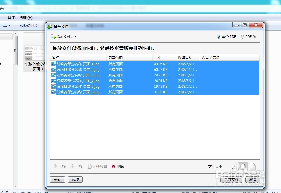Click JPG icon of 纸箱各部分名称_页面_5.jpg
The image size is (281, 193).
point(54,87)
